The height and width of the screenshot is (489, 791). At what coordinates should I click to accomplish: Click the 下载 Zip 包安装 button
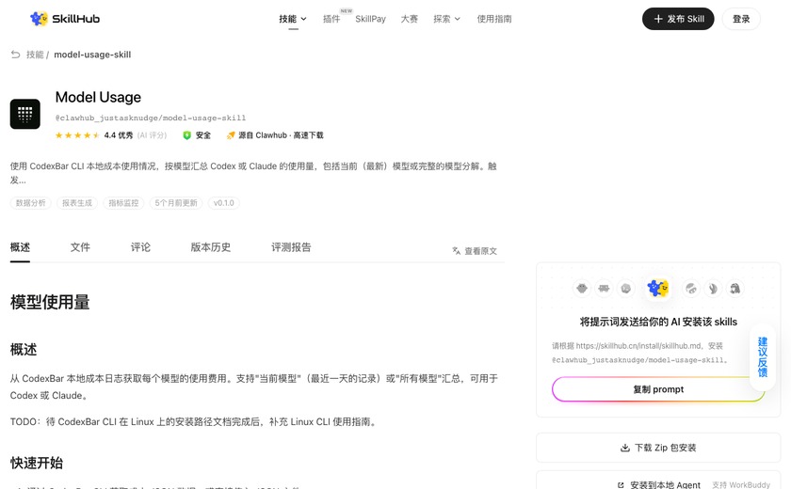click(658, 448)
